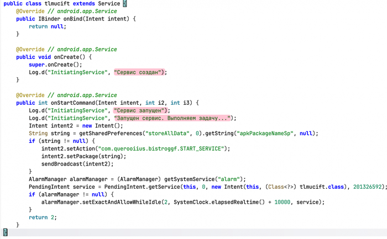
Task: Click the first @Override annotation
Action: point(30,12)
